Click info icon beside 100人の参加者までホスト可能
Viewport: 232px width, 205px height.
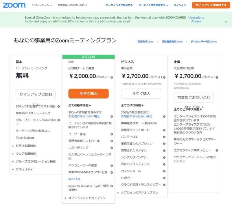click(x=59, y=106)
